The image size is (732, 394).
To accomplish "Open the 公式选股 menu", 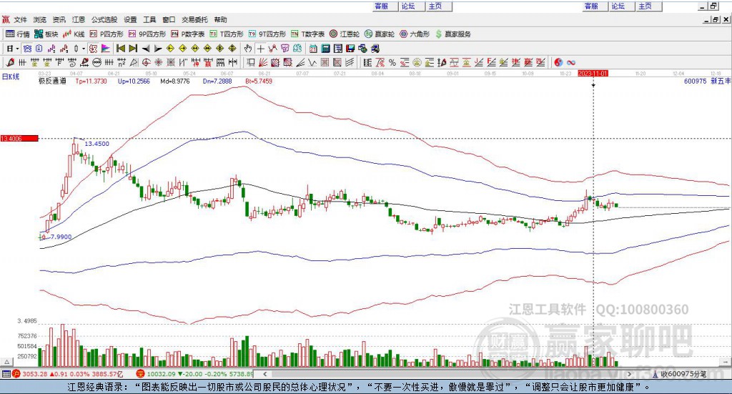I will 104,20.
